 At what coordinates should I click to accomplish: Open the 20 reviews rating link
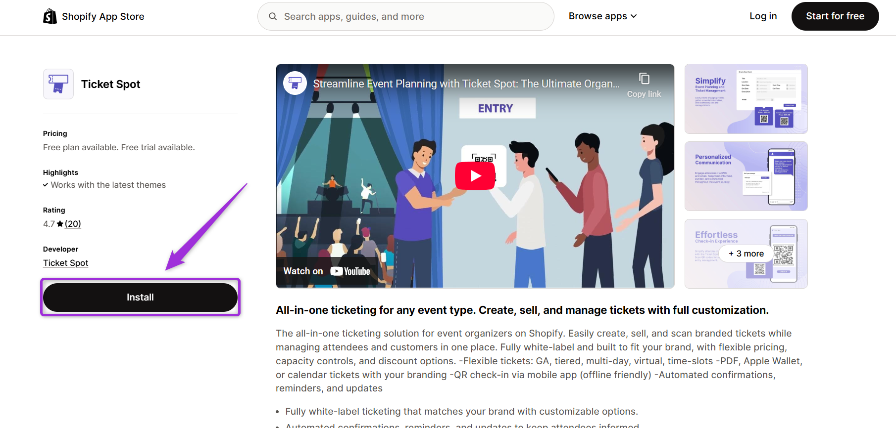73,224
